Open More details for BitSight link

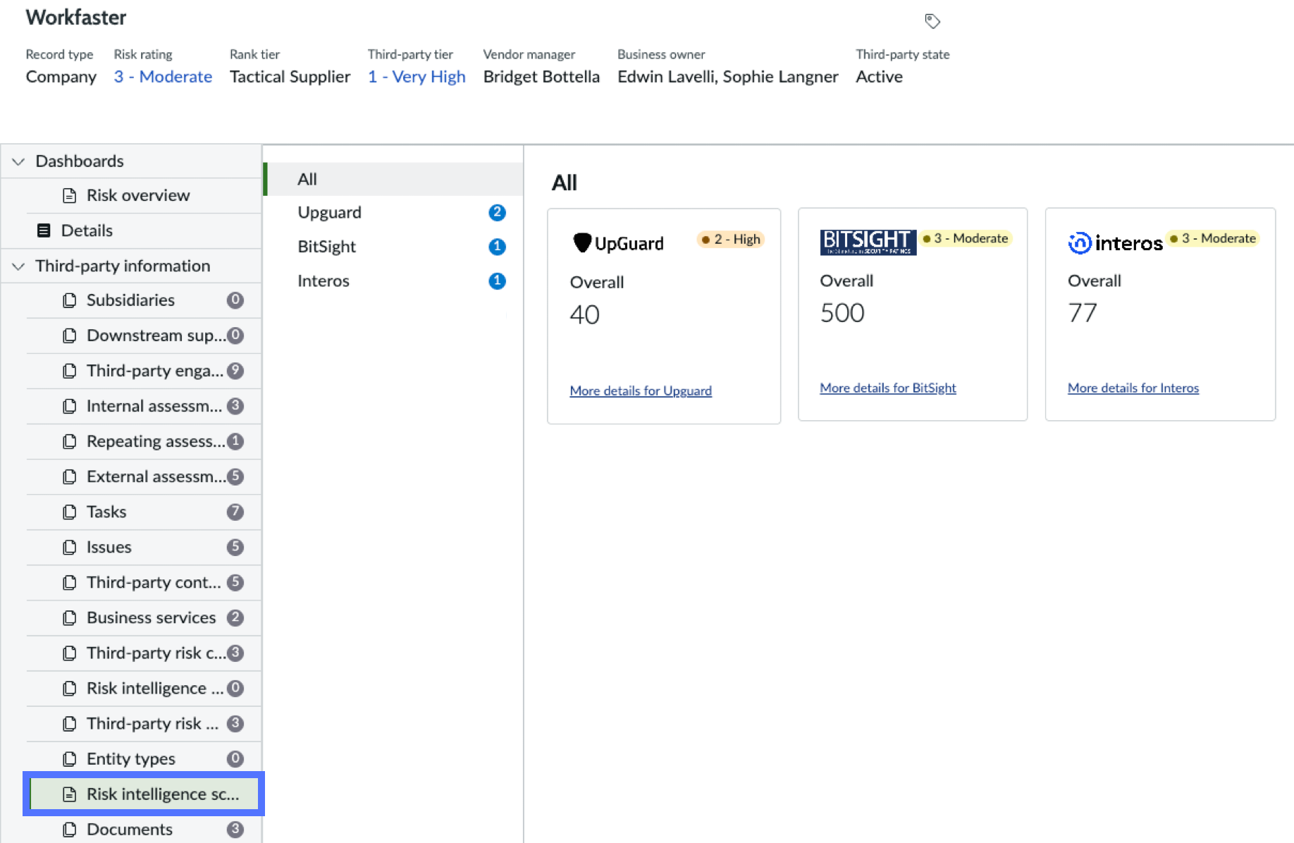pos(888,388)
